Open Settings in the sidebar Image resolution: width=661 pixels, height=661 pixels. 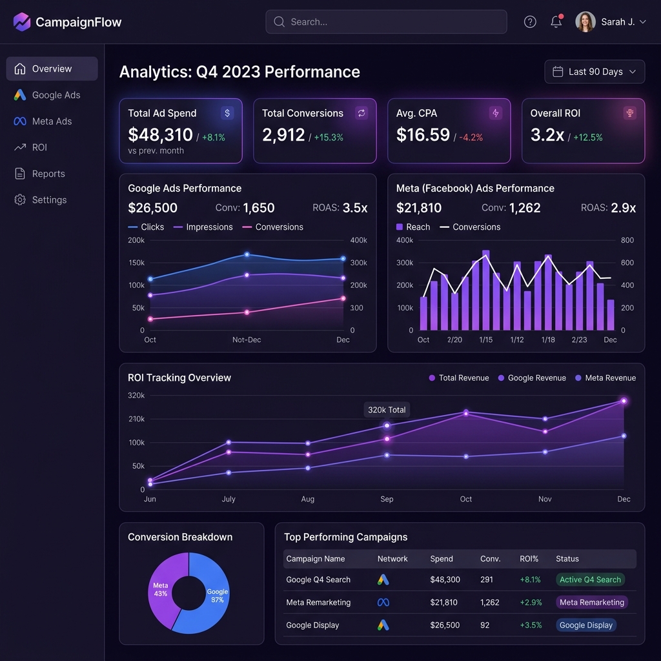click(x=52, y=200)
